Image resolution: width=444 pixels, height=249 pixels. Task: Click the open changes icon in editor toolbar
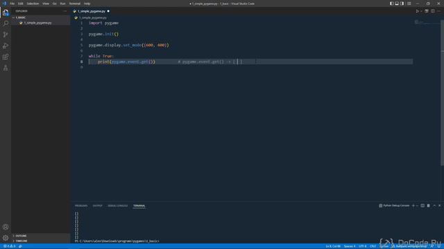[x=427, y=11]
